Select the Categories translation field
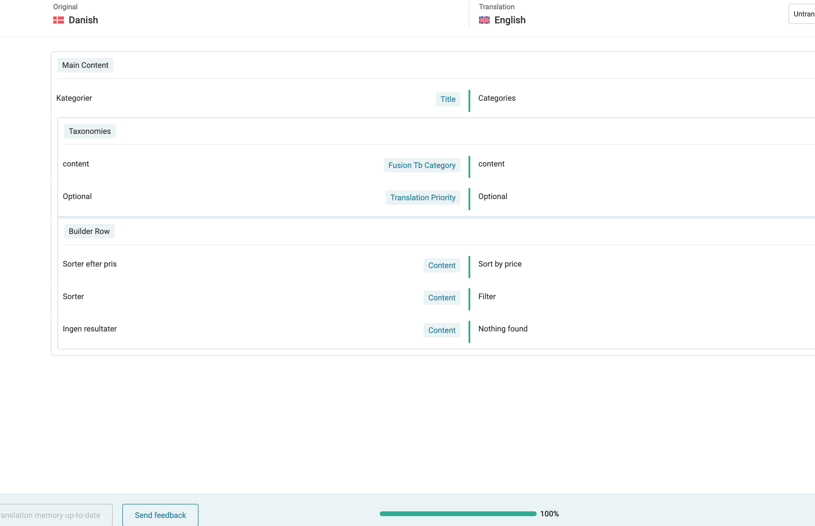The height and width of the screenshot is (526, 815). [x=497, y=98]
